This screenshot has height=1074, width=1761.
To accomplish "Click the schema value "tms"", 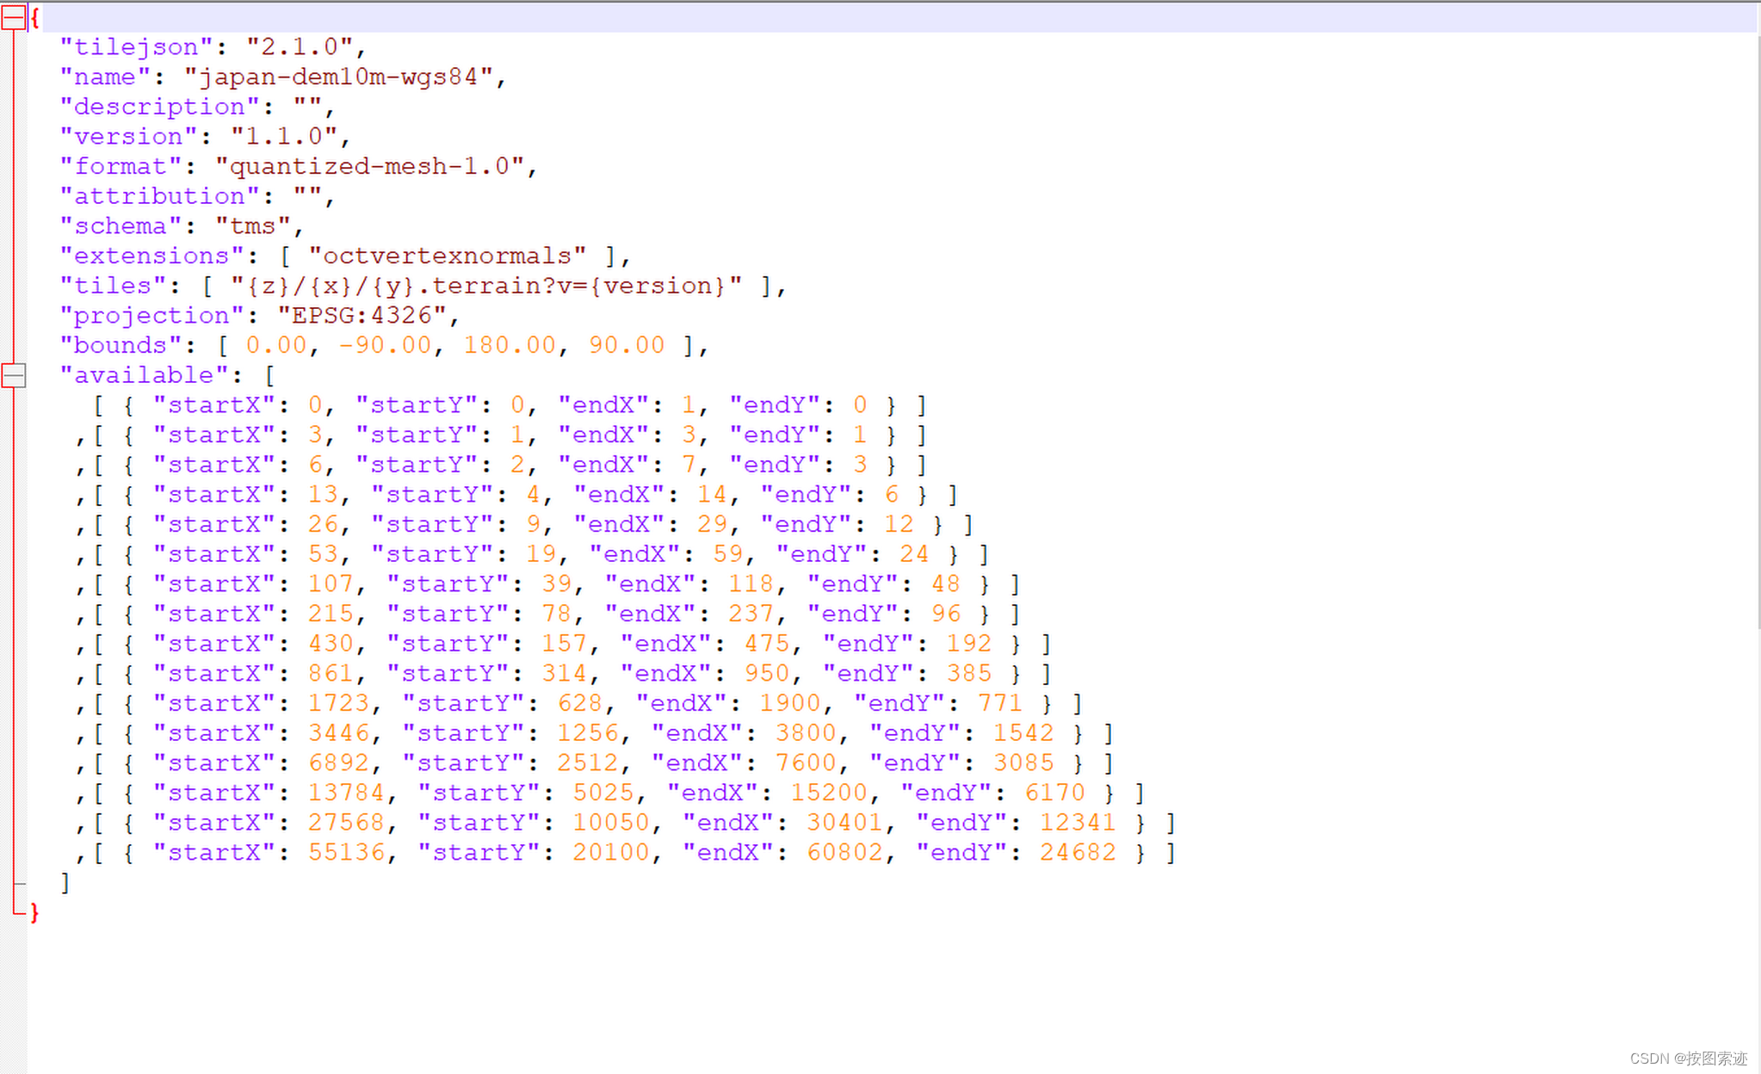I will [x=253, y=226].
